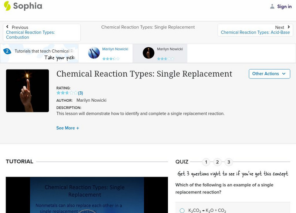Image resolution: width=296 pixels, height=213 pixels.
Task: Click the Next right arrow icon
Action: coord(289,27)
